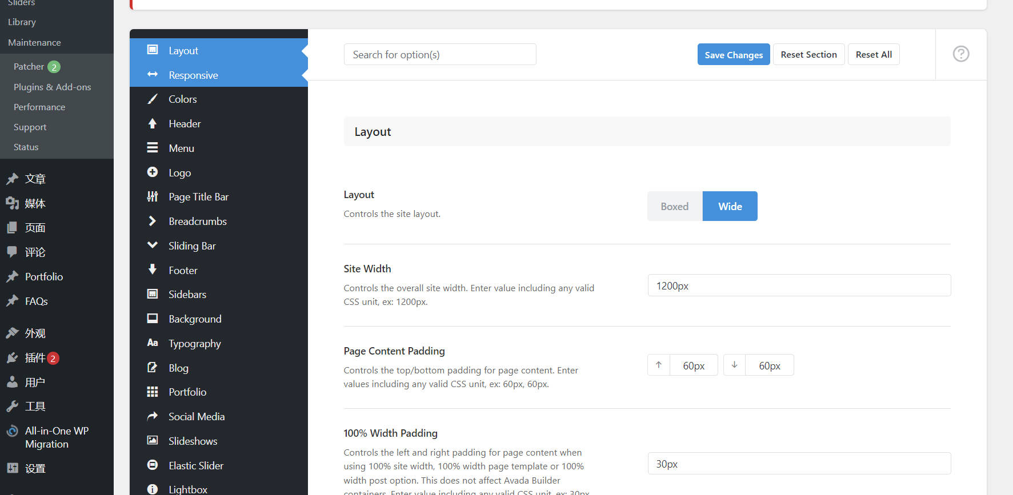
Task: Click the All-in-One WP Migration icon
Action: coord(12,431)
